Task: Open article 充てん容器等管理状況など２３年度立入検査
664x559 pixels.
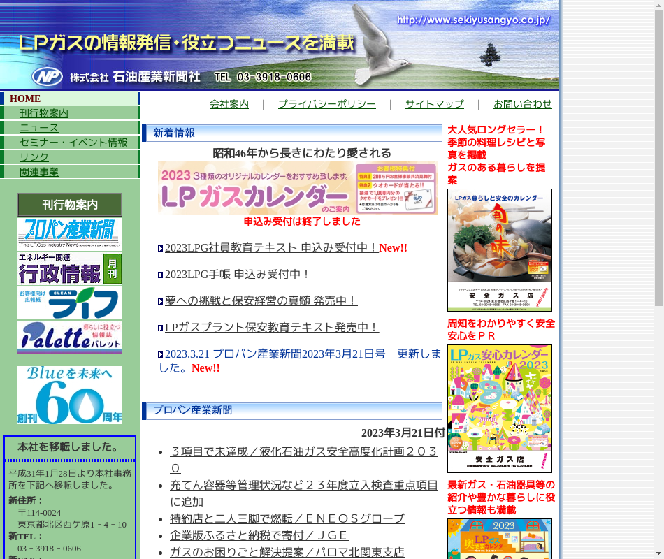Action: [303, 493]
